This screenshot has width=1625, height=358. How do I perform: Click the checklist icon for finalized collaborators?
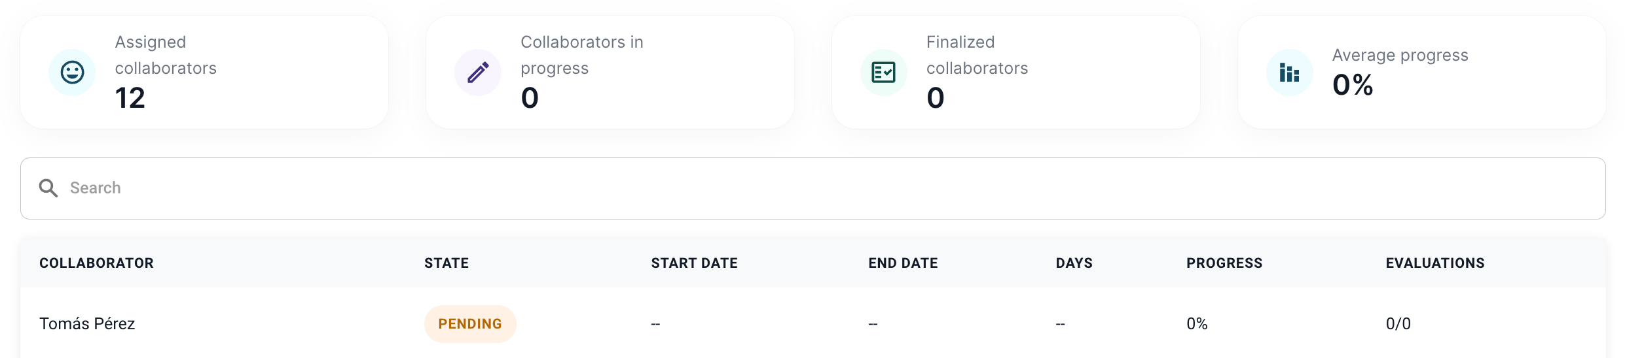884,73
